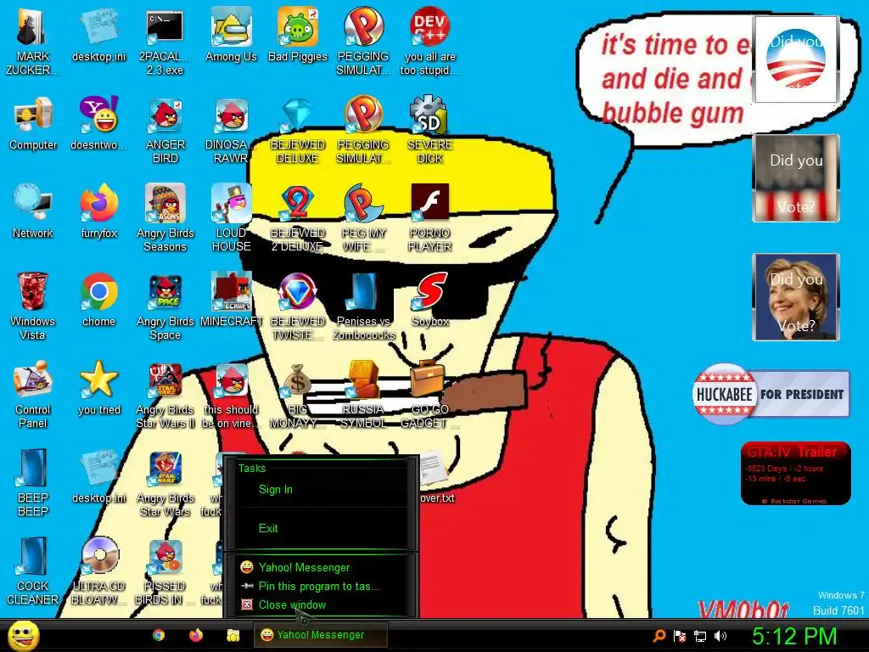Click the Obama 'Did you Vote?' gadget
The image size is (869, 652).
pos(795,59)
